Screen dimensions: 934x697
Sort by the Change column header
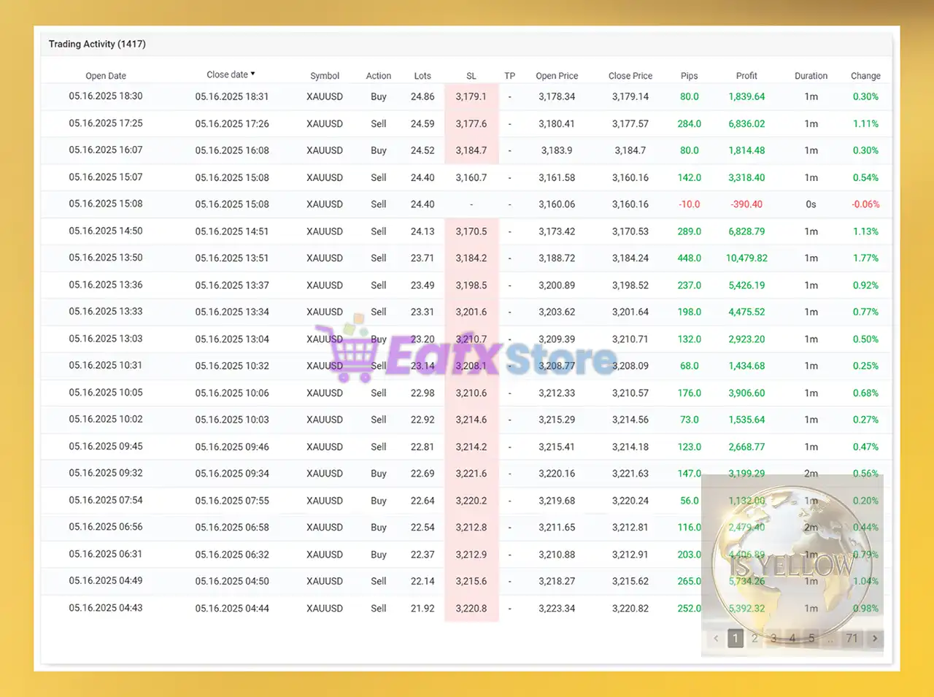click(865, 76)
